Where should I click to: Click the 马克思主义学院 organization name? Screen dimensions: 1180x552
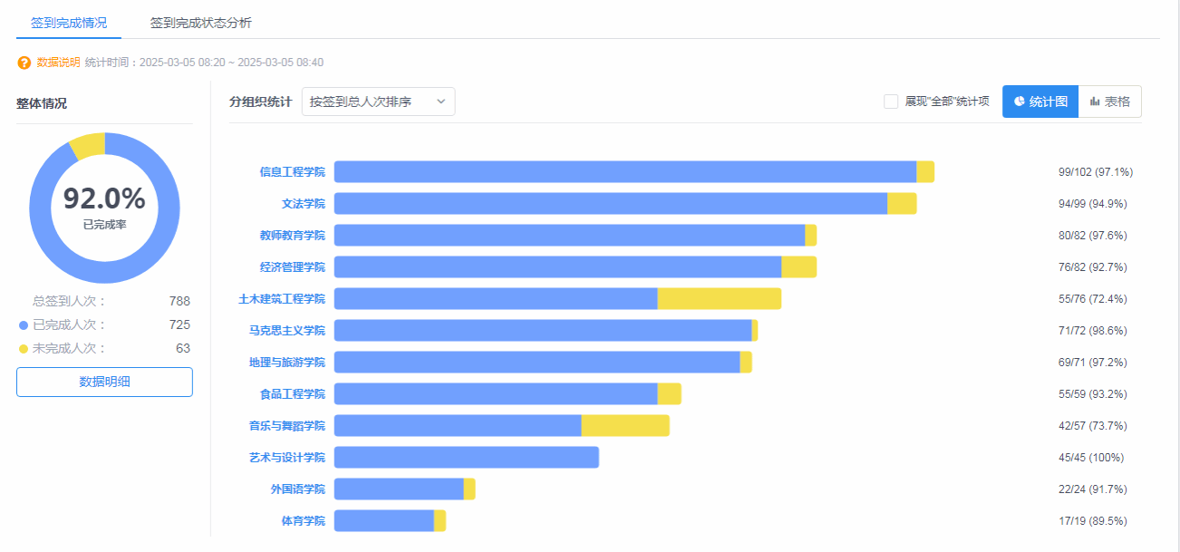point(286,331)
